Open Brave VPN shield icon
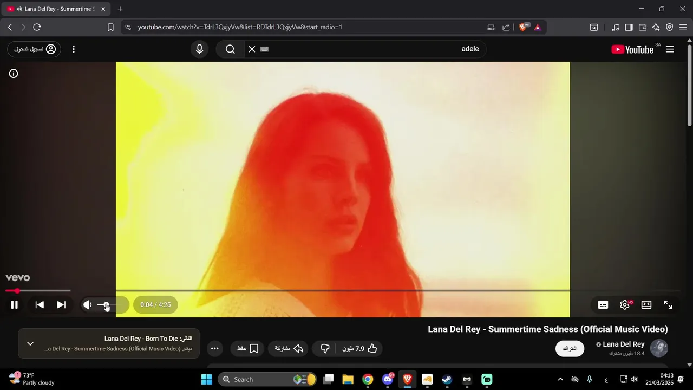This screenshot has width=693, height=390. 669,27
